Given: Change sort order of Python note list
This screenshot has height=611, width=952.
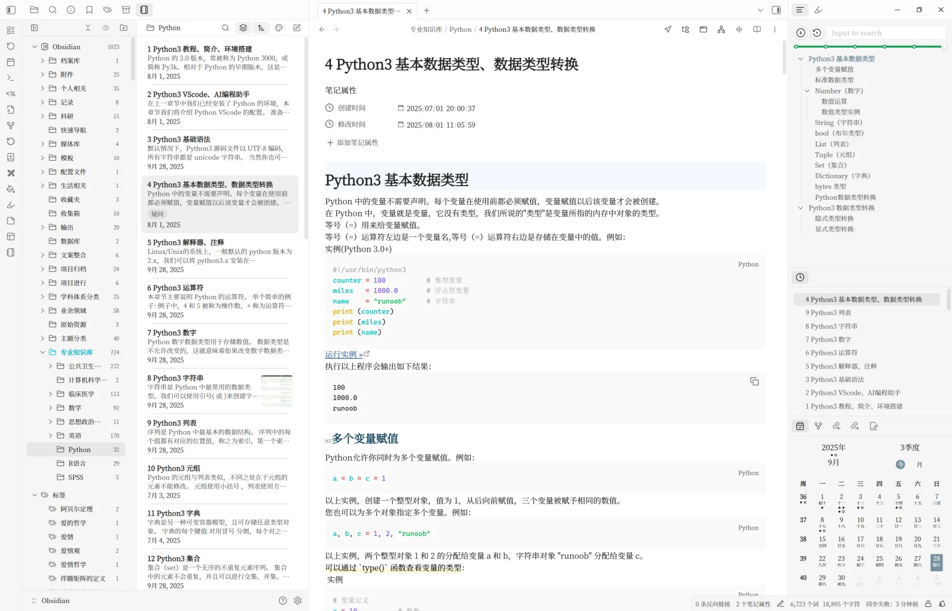Looking at the screenshot, I should tap(261, 28).
